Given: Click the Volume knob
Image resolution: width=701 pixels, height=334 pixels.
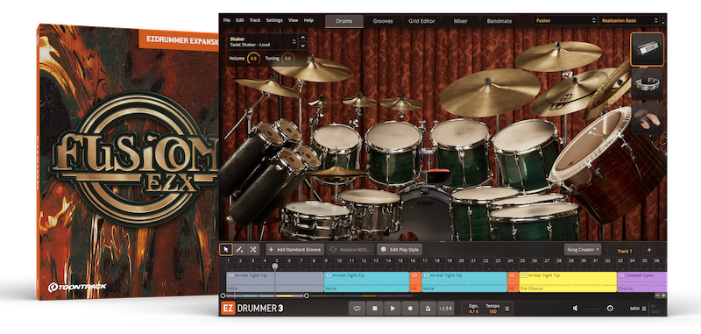Looking at the screenshot, I should point(253,59).
